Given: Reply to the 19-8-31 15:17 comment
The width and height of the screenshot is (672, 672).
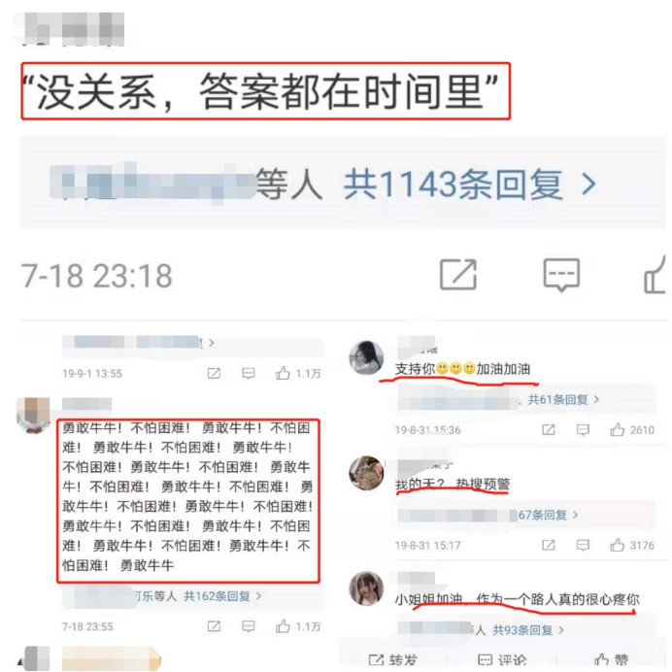Looking at the screenshot, I should 583,545.
